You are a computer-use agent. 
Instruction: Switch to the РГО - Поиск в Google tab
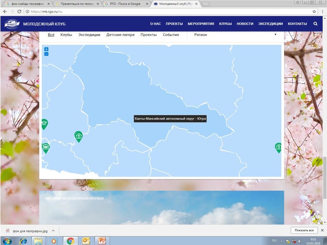click(125, 4)
